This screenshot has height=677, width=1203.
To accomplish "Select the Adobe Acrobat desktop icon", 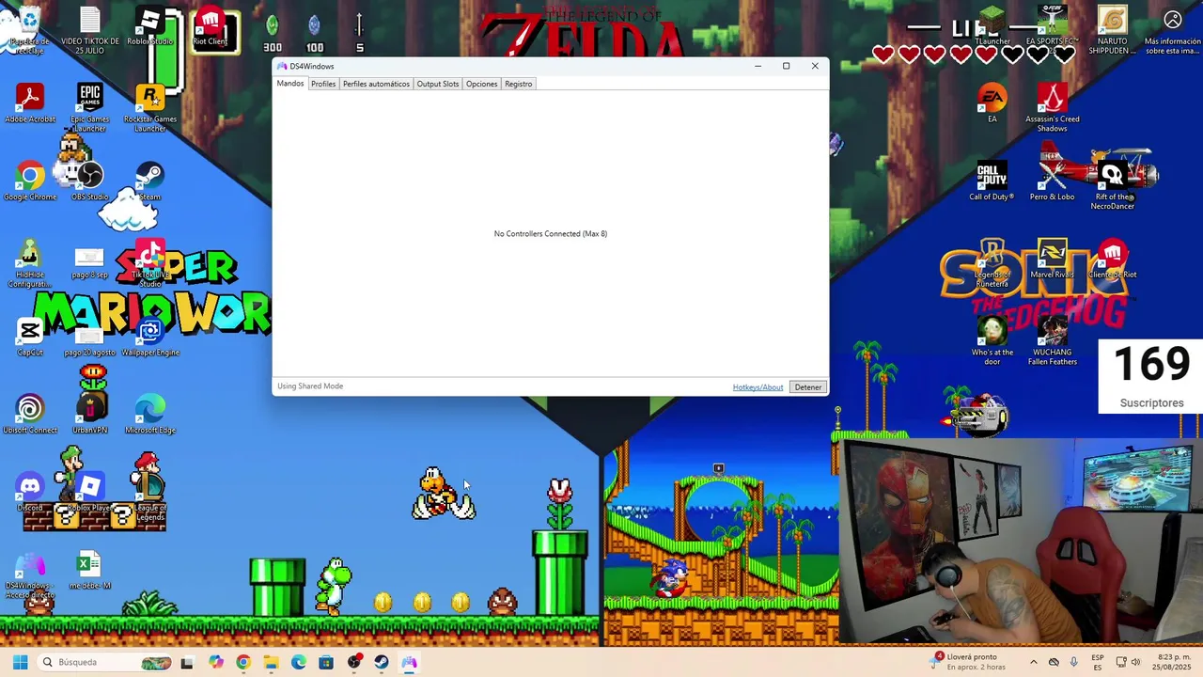I will click(x=30, y=103).
